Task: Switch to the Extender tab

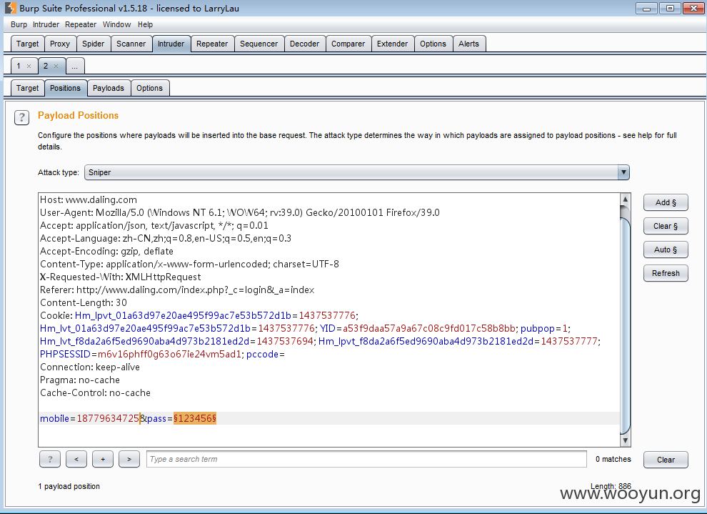Action: pyautogui.click(x=392, y=44)
